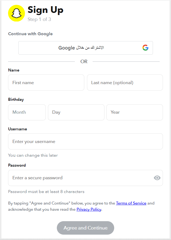Show password using the eye icon
This screenshot has width=171, height=240.
click(157, 178)
